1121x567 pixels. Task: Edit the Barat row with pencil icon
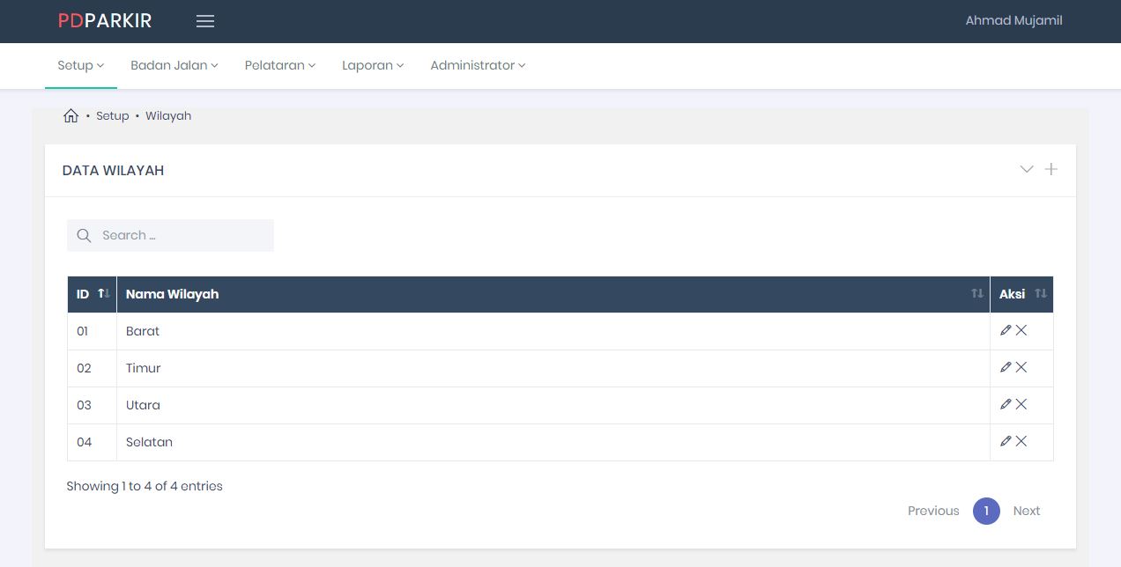(1006, 330)
